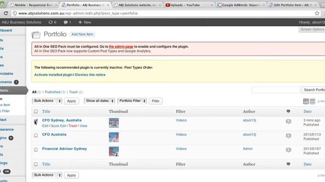Open comment bubble for CFO Sydney, Australia

click(288, 121)
